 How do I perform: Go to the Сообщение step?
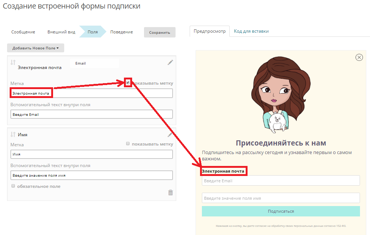coord(23,32)
